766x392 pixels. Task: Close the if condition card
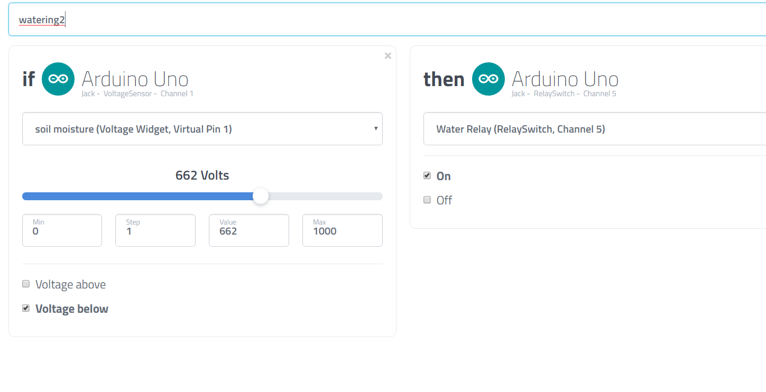click(388, 56)
